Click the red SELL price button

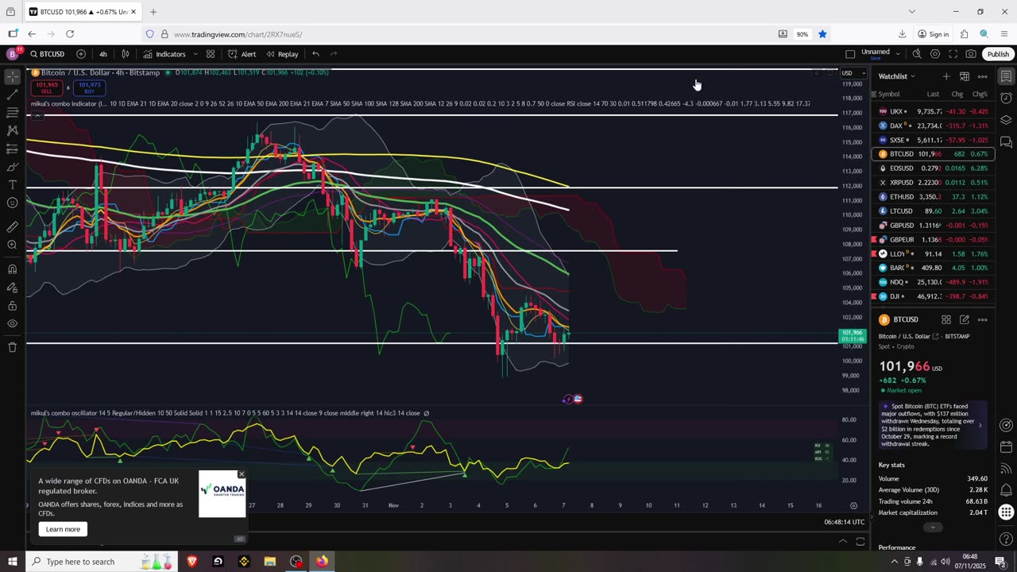tap(47, 87)
